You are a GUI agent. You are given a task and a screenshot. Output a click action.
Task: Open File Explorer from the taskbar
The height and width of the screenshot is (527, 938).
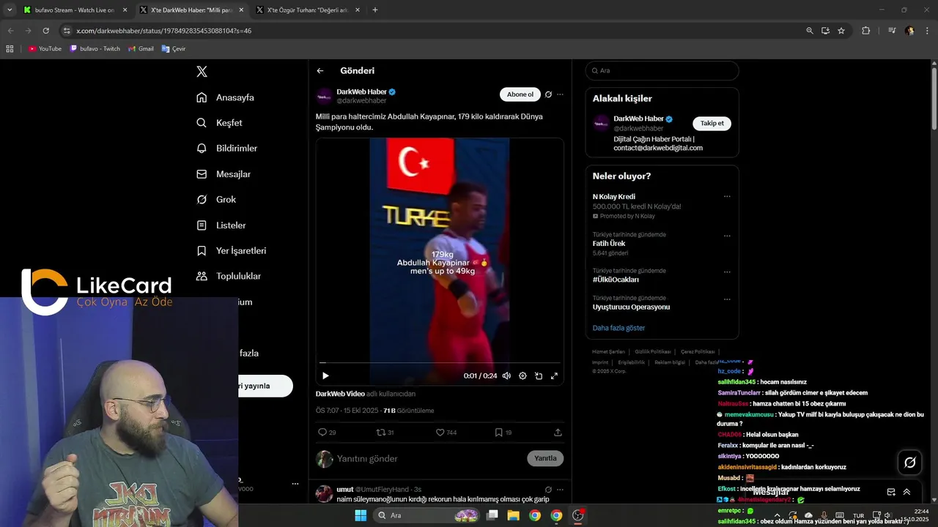tap(513, 515)
